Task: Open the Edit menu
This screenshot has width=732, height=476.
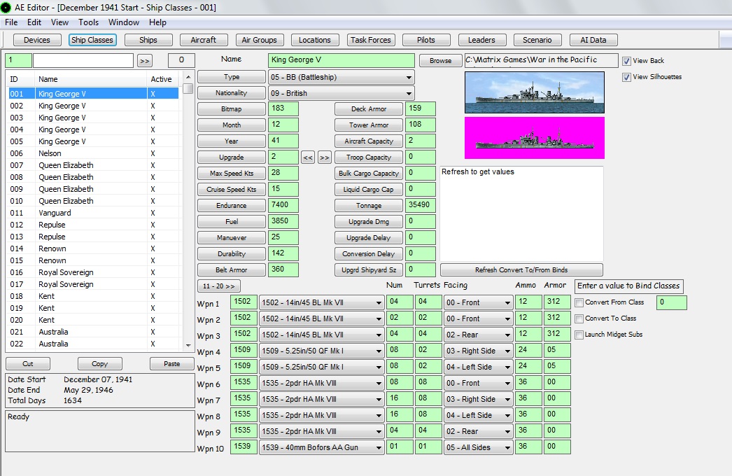Action: (x=34, y=22)
